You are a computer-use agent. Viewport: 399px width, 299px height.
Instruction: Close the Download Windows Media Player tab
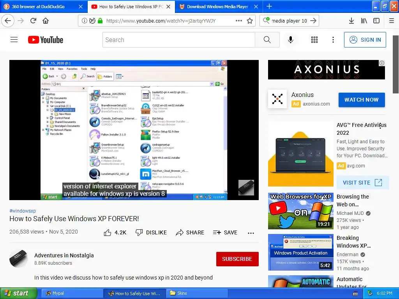[x=256, y=7]
